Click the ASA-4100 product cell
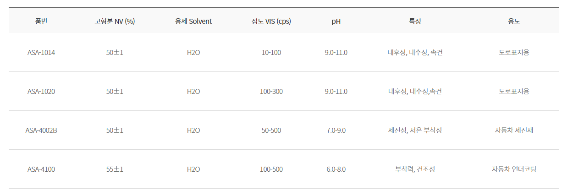562x196 pixels. (x=41, y=169)
